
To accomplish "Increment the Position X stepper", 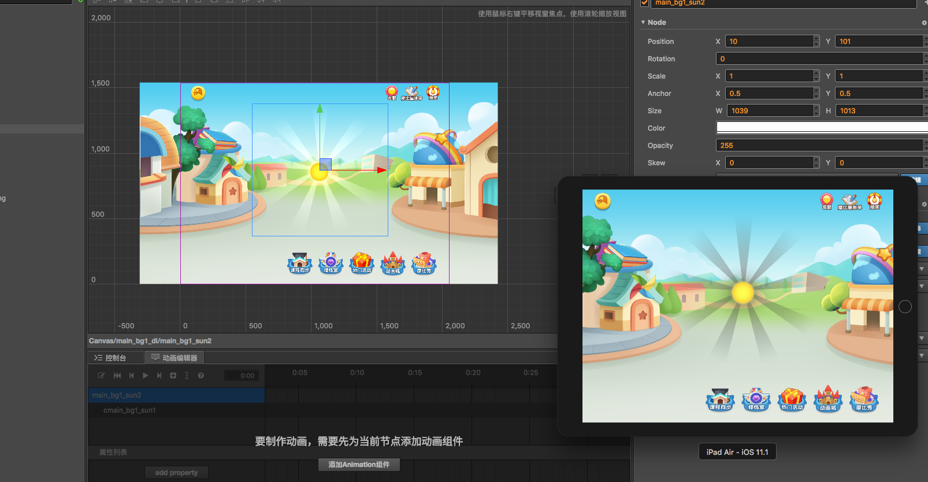I will click(x=816, y=39).
